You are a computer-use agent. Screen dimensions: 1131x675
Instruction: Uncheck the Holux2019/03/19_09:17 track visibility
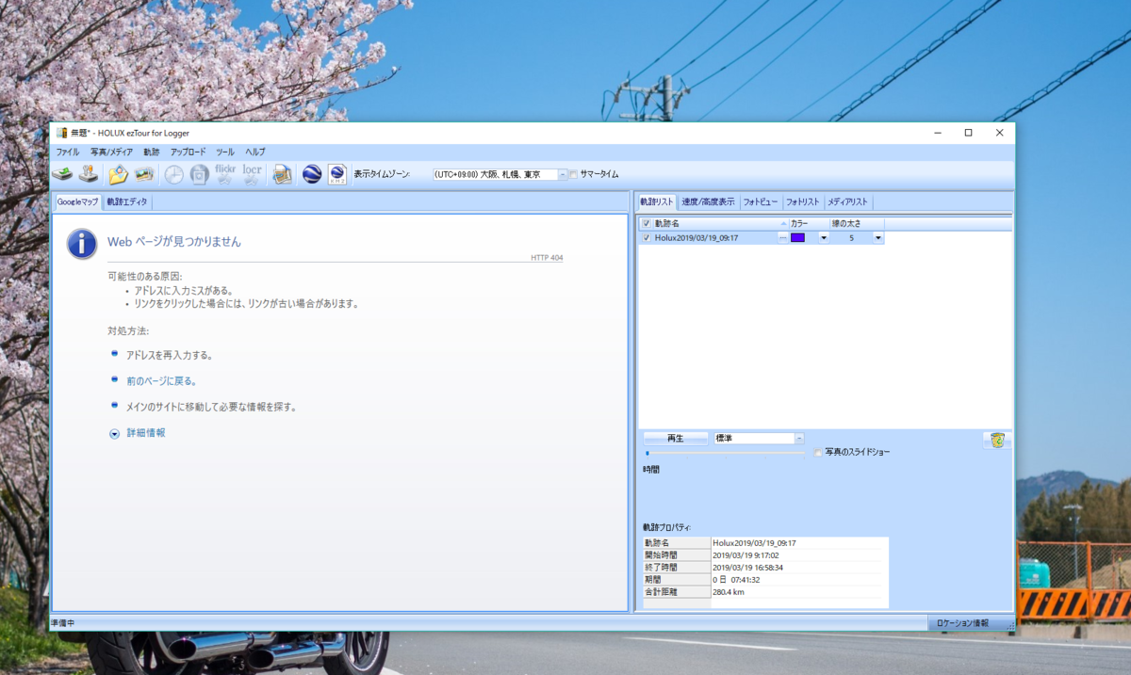click(647, 237)
